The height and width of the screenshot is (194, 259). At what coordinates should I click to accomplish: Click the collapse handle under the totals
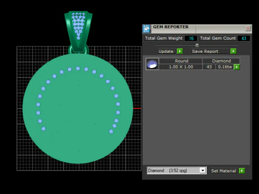tap(197, 45)
